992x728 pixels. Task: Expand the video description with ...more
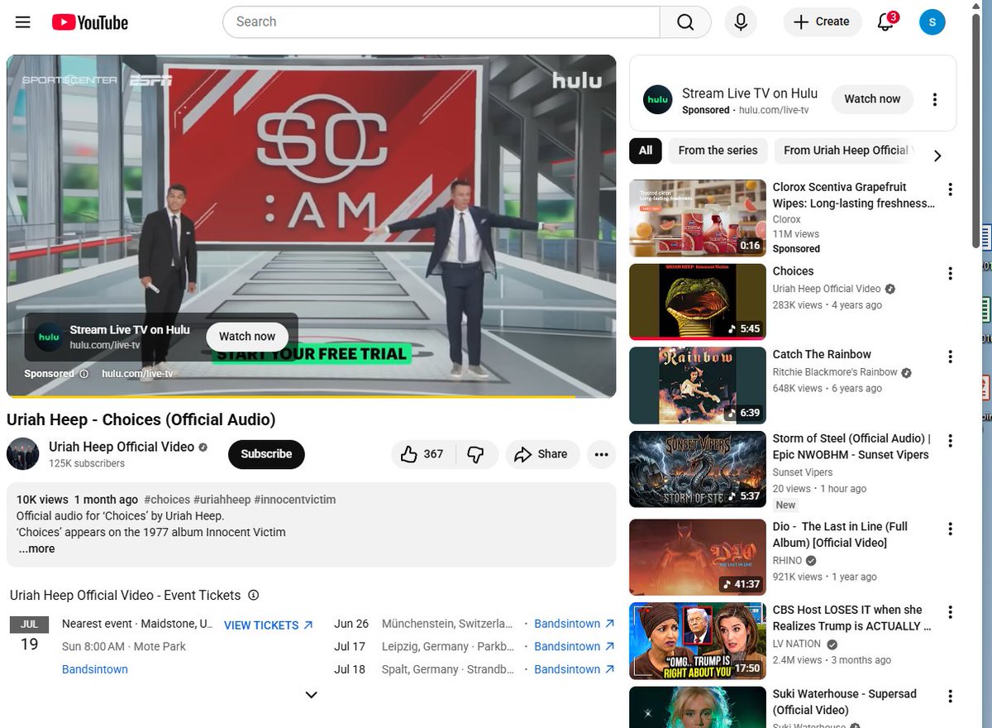click(36, 548)
